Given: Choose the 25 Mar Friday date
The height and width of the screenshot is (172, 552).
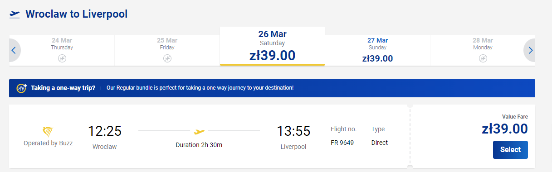Looking at the screenshot, I should pos(167,50).
